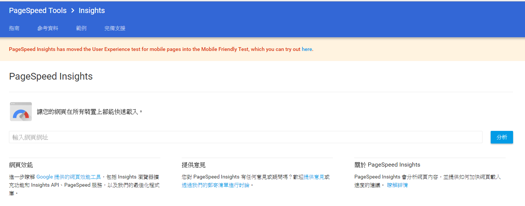Open the 透過我們的郵寄清單進行討論 link
525x206 pixels.
216,185
